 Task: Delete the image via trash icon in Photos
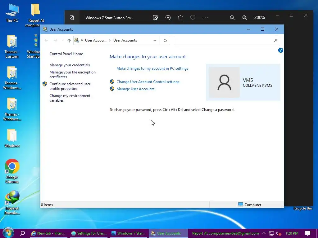tap(180, 18)
